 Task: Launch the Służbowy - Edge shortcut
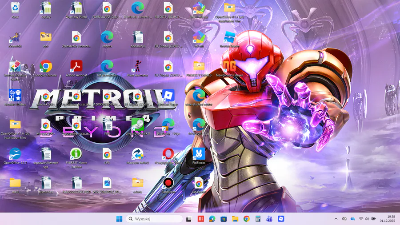pyautogui.click(x=168, y=124)
